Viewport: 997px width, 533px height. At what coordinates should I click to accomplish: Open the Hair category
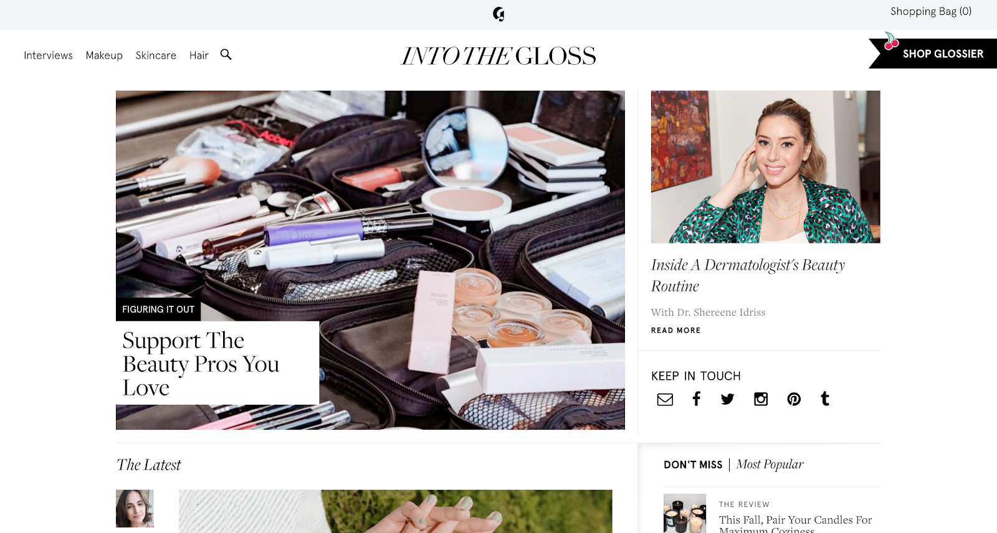pos(199,55)
